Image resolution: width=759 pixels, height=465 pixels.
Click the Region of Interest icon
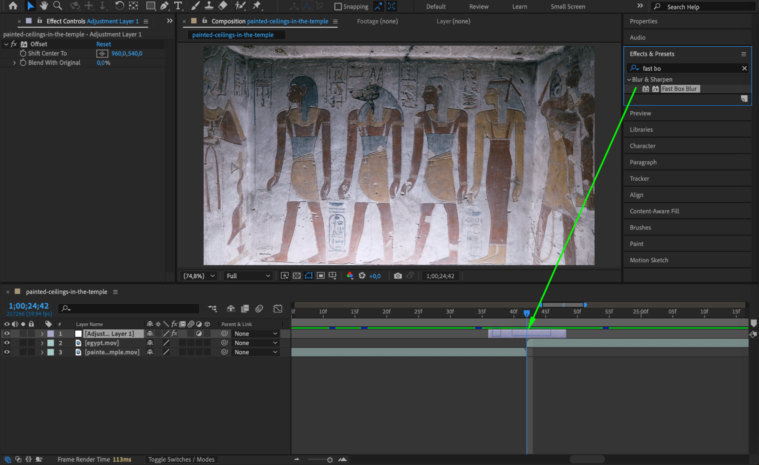click(x=321, y=276)
